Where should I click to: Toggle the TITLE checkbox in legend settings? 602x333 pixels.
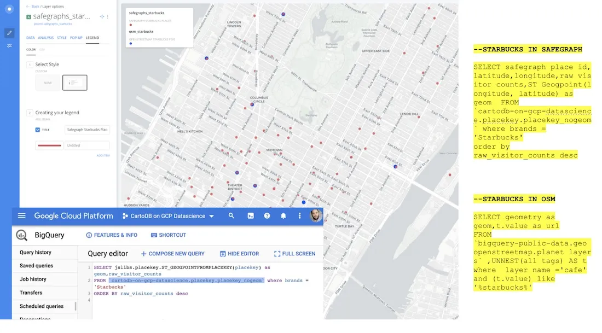tap(38, 130)
